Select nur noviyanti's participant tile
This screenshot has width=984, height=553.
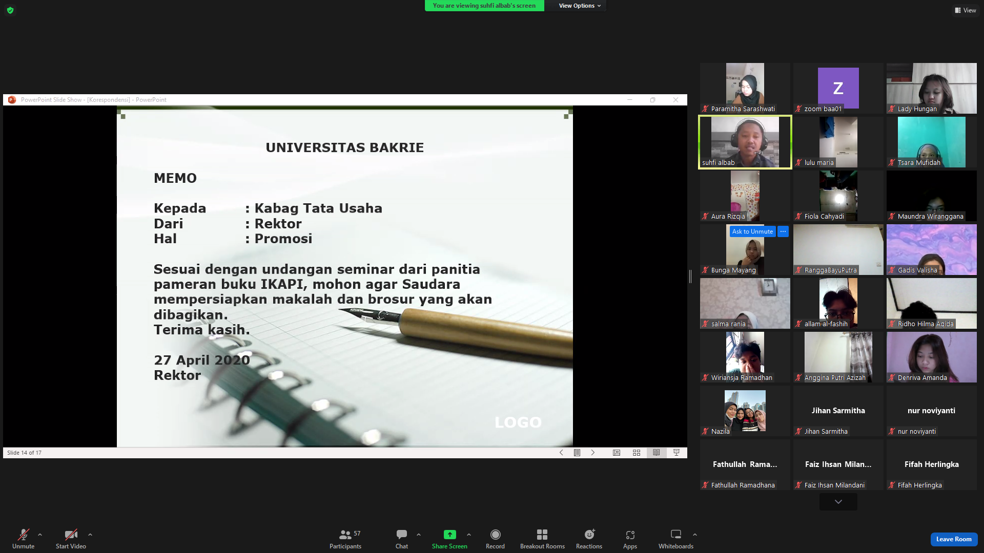(932, 411)
